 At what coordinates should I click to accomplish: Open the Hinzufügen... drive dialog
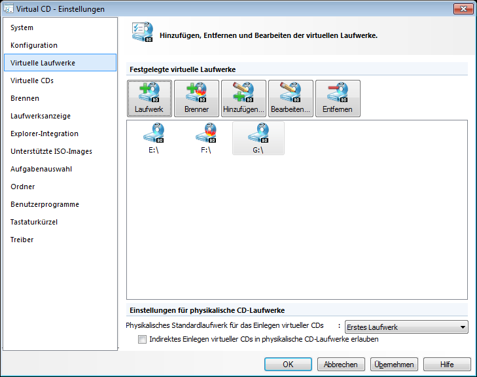[x=243, y=98]
